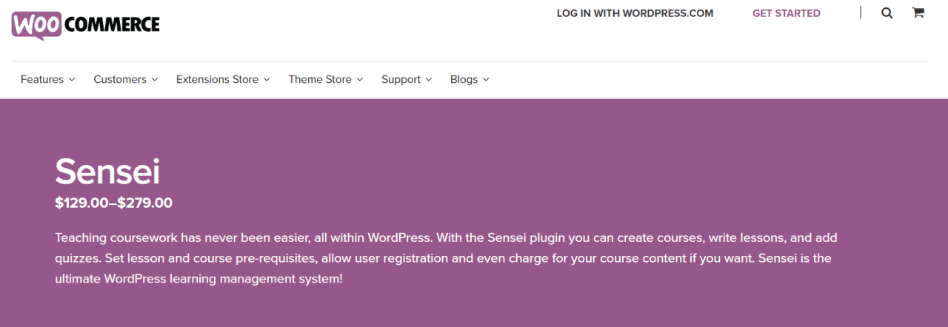This screenshot has height=327, width=948.
Task: Expand the Theme Store dropdown arrow
Action: tap(360, 80)
